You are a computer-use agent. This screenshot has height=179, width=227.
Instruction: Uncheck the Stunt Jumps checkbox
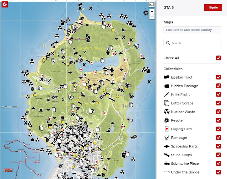tap(218, 155)
